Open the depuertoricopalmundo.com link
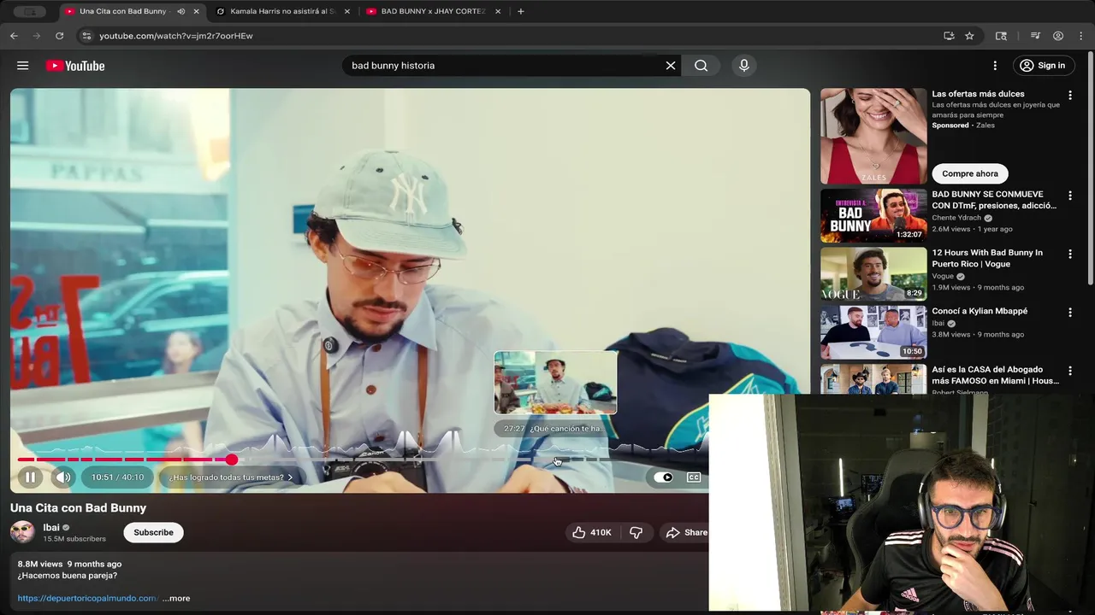Image resolution: width=1095 pixels, height=615 pixels. (x=87, y=598)
